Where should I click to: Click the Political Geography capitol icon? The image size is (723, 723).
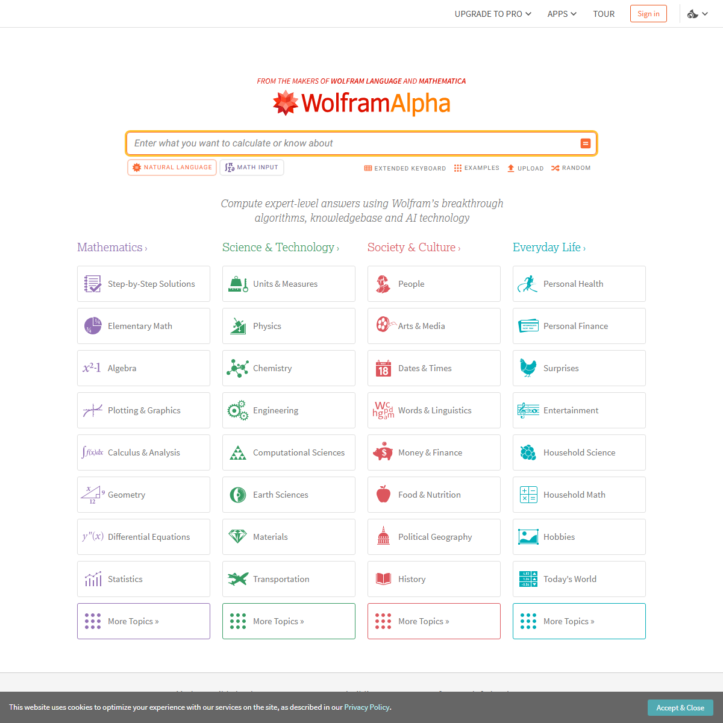(383, 536)
